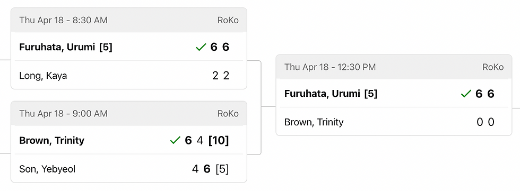Click the Thu Apr 18 - 12:30 PM header

tap(330, 67)
